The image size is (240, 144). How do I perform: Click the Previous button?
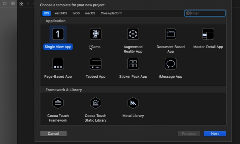click(189, 133)
